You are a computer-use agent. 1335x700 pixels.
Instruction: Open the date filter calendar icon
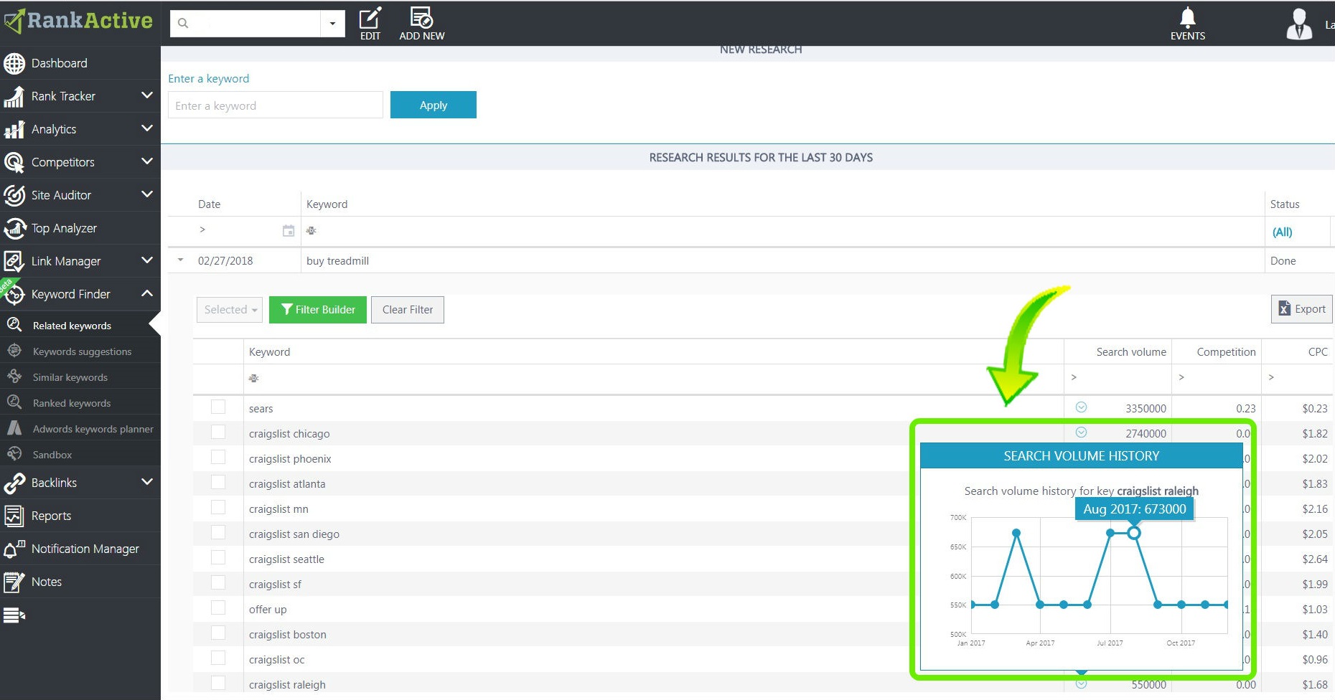(289, 230)
